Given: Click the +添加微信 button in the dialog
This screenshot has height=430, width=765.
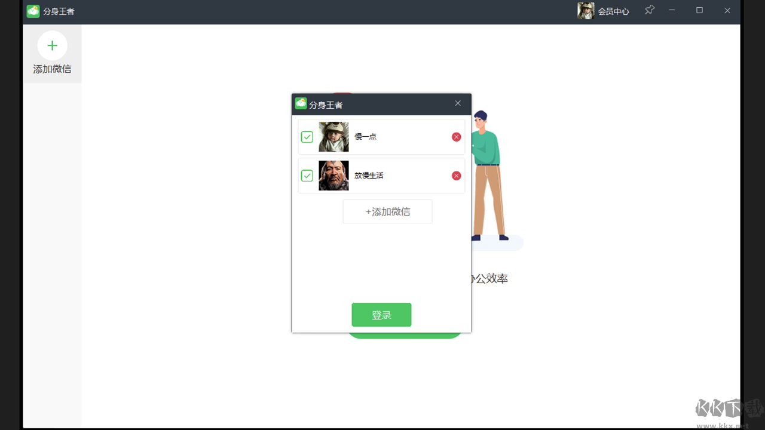Looking at the screenshot, I should click(387, 211).
